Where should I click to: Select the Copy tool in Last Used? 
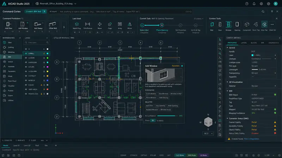(110, 25)
